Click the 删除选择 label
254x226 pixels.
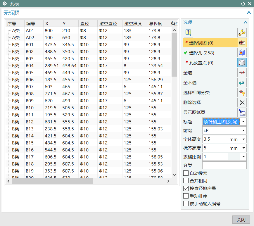[x=192, y=102]
